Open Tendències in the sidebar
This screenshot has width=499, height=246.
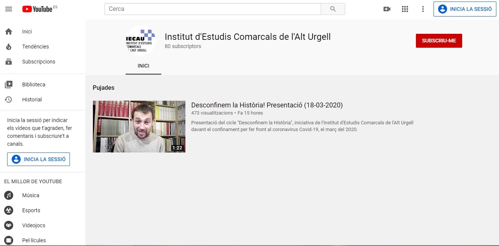click(35, 47)
